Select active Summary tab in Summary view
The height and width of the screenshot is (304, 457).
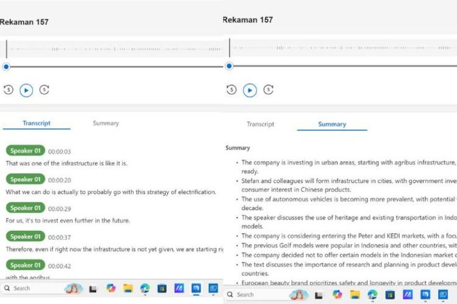tap(332, 125)
